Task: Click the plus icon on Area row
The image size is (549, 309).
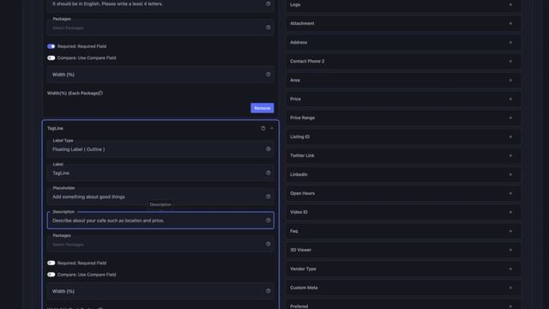Action: [510, 80]
